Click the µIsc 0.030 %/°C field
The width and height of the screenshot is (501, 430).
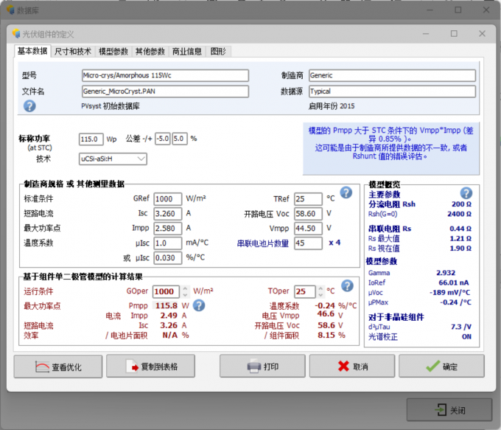pos(168,258)
